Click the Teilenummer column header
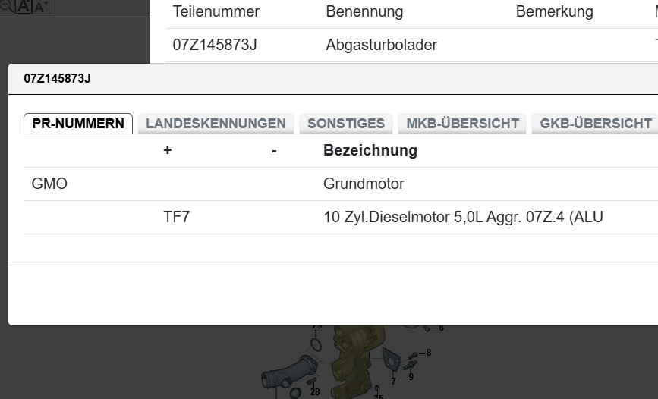Screen dimensions: 658x399 click(x=216, y=11)
